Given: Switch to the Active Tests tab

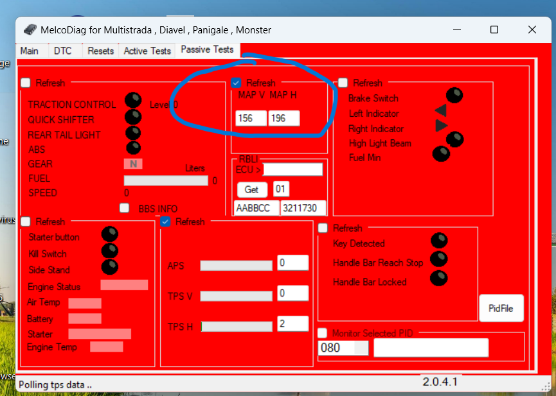Looking at the screenshot, I should pos(147,51).
